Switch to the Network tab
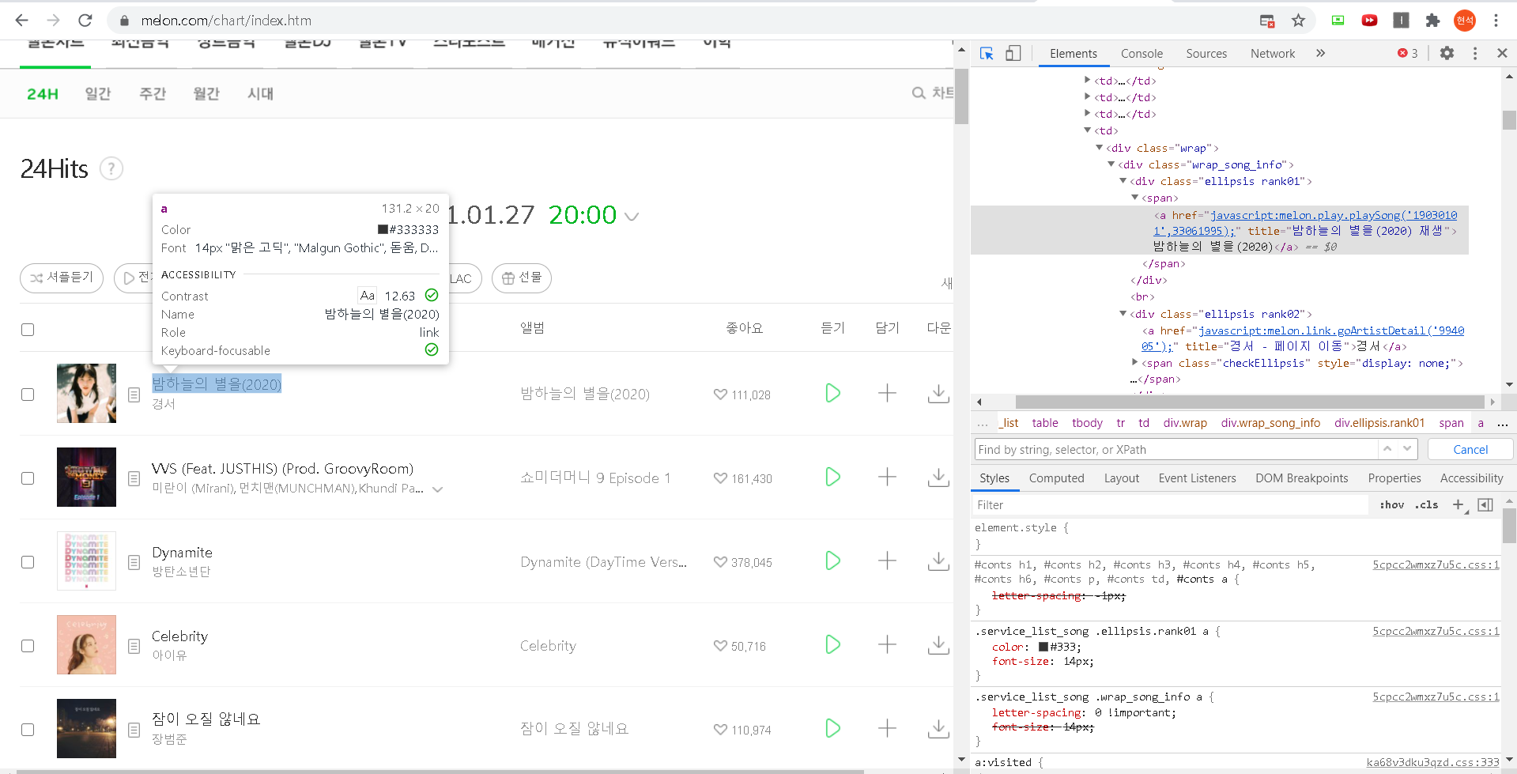Viewport: 1517px width, 774px height. pos(1273,54)
